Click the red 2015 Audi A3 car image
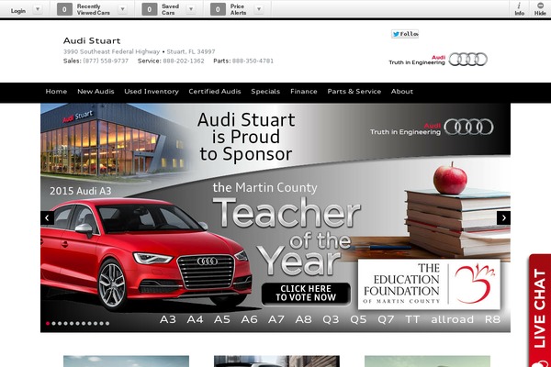Viewport: 551px width, 367px height. coord(146,253)
